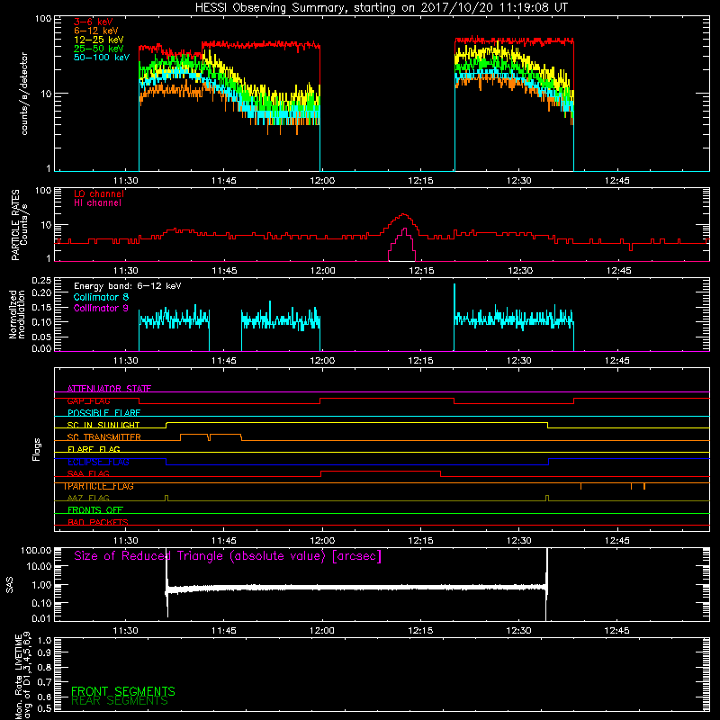Click the HI channel legend entry
720x720 pixels.
click(97, 203)
